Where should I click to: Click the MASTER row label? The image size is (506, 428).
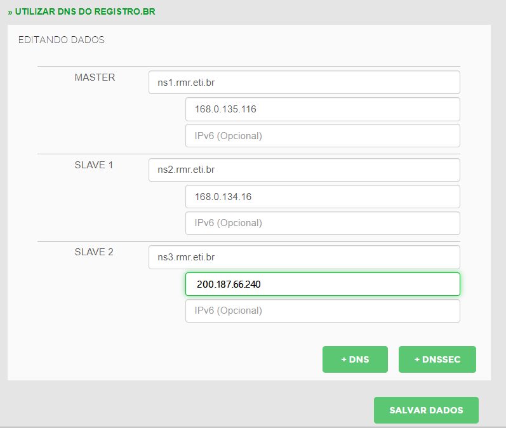tap(95, 77)
